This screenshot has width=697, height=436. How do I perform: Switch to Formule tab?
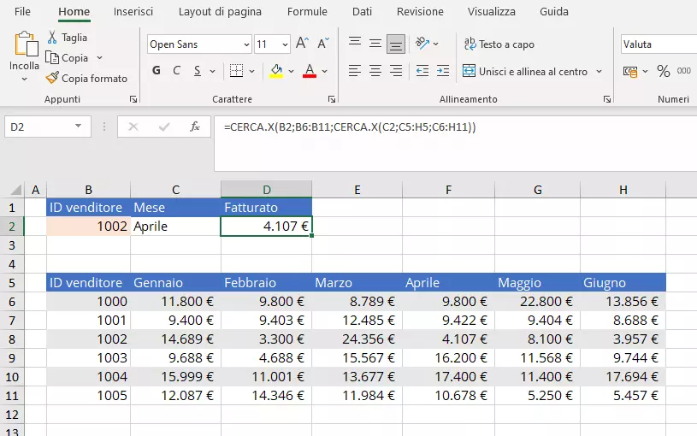tap(307, 12)
